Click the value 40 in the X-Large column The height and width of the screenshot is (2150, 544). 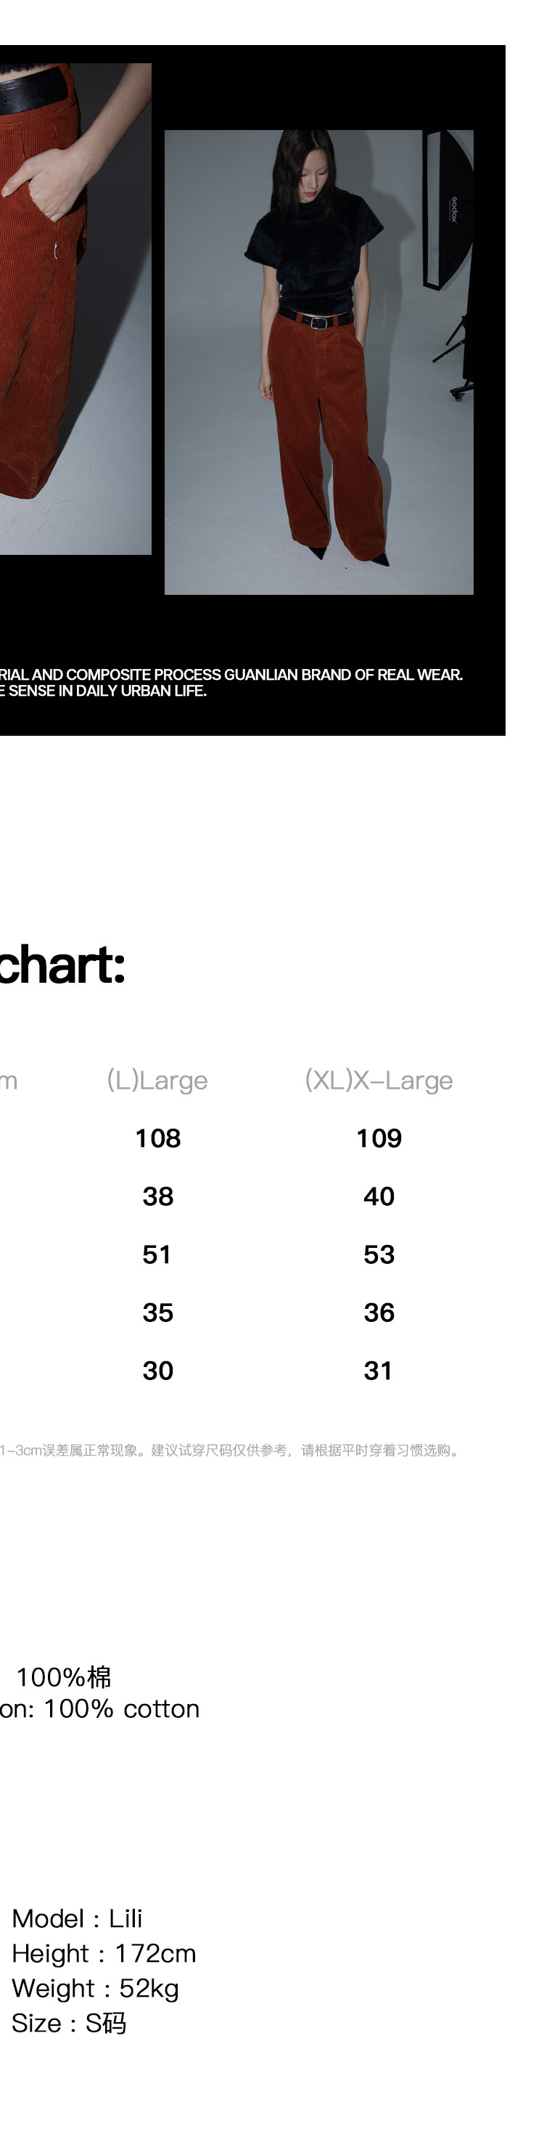[379, 1197]
